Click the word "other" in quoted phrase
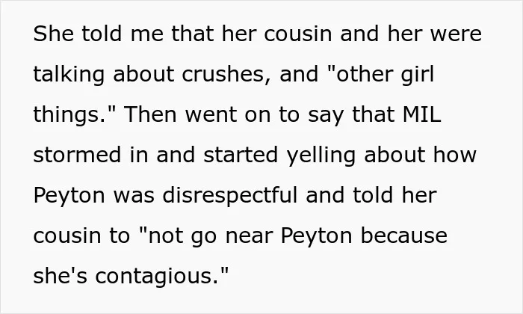This screenshot has height=314, width=523. coord(364,74)
